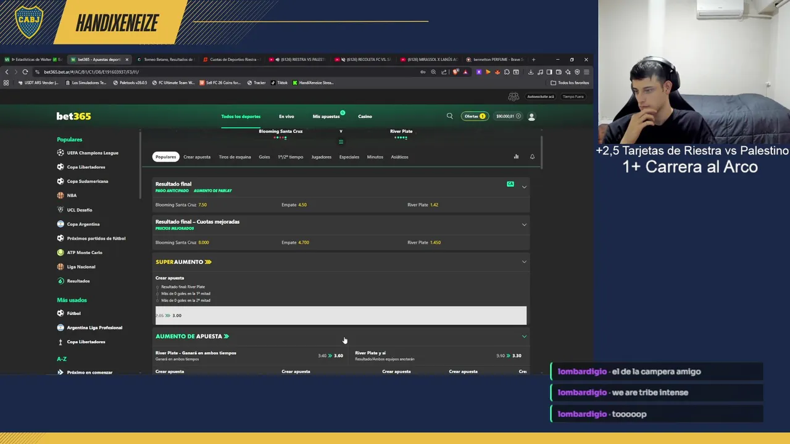790x444 pixels.
Task: Click the Copa Libertadores trophy icon under Más usados
Action: 60,342
